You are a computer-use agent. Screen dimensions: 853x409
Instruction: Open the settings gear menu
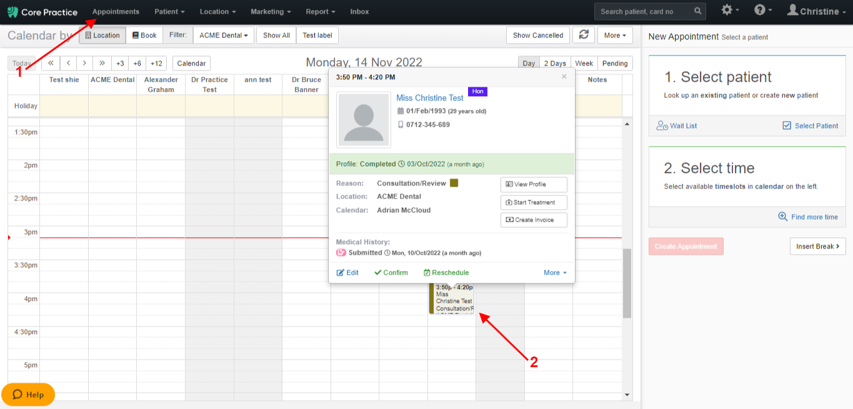pos(729,11)
